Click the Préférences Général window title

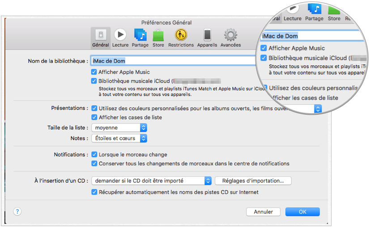pos(166,23)
